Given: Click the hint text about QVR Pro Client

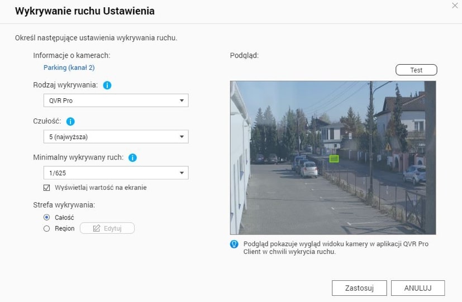Looking at the screenshot, I should click(335, 248).
